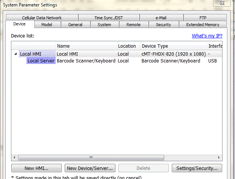Go to the Remote tab
Screen dimensions: 235x179
point(133,25)
